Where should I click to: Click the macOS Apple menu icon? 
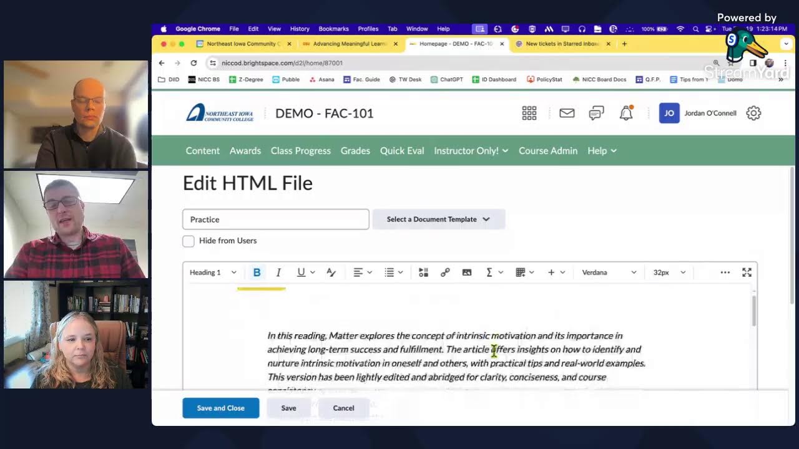point(164,29)
